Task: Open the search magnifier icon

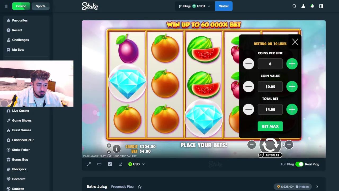Action: [294, 6]
